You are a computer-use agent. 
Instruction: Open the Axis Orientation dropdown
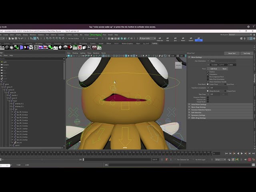223,61
